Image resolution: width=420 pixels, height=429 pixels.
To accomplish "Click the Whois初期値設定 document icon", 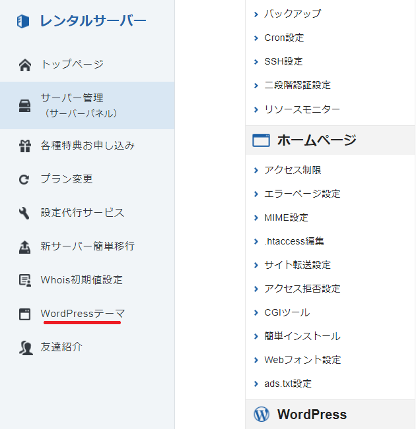I will pos(25,281).
